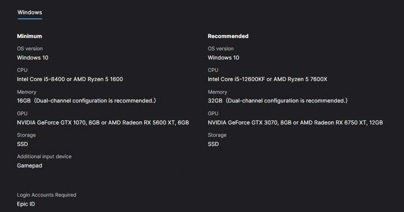
Task: Click the Login Accounts Required label
Action: click(x=47, y=195)
